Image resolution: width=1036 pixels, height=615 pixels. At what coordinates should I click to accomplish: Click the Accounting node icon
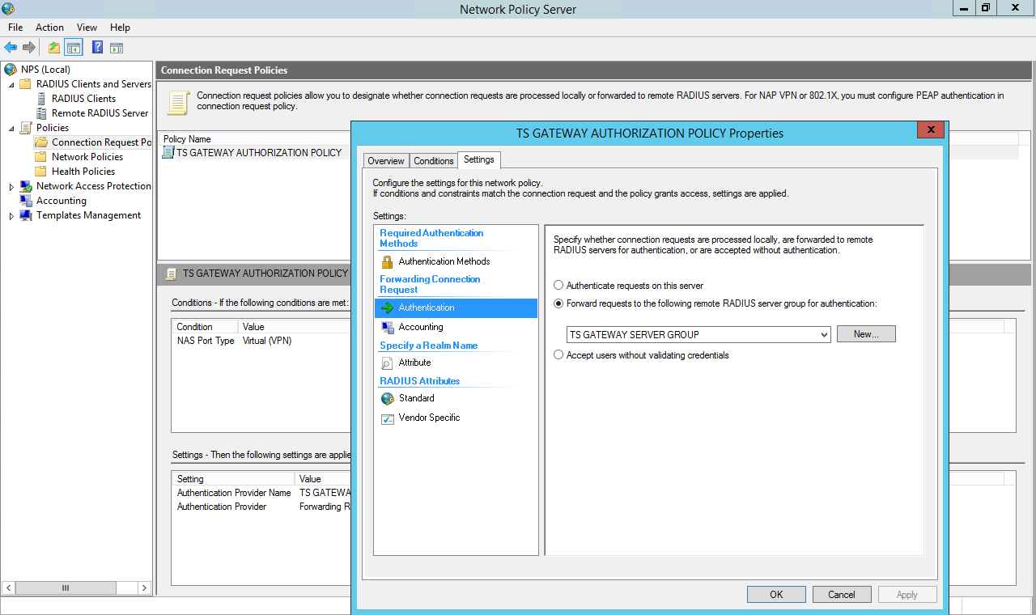click(x=26, y=201)
